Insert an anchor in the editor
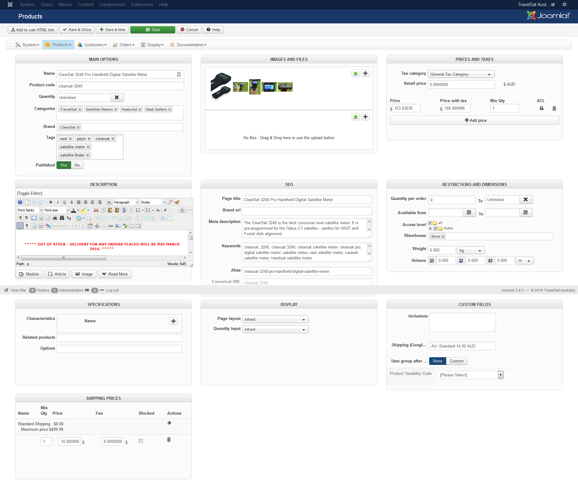The image size is (578, 500). [x=97, y=226]
